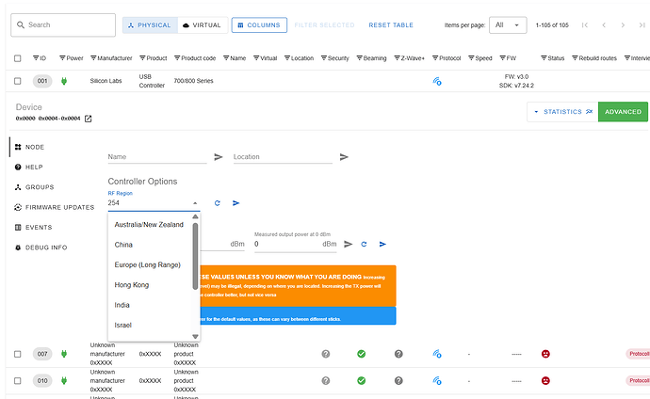
Task: Select checkbox for node 010
Action: (17, 381)
